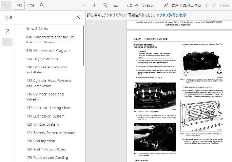The width and height of the screenshot is (232, 162).
Task: Open the Bmw 3 Series contents entry
Action: pos(37,29)
